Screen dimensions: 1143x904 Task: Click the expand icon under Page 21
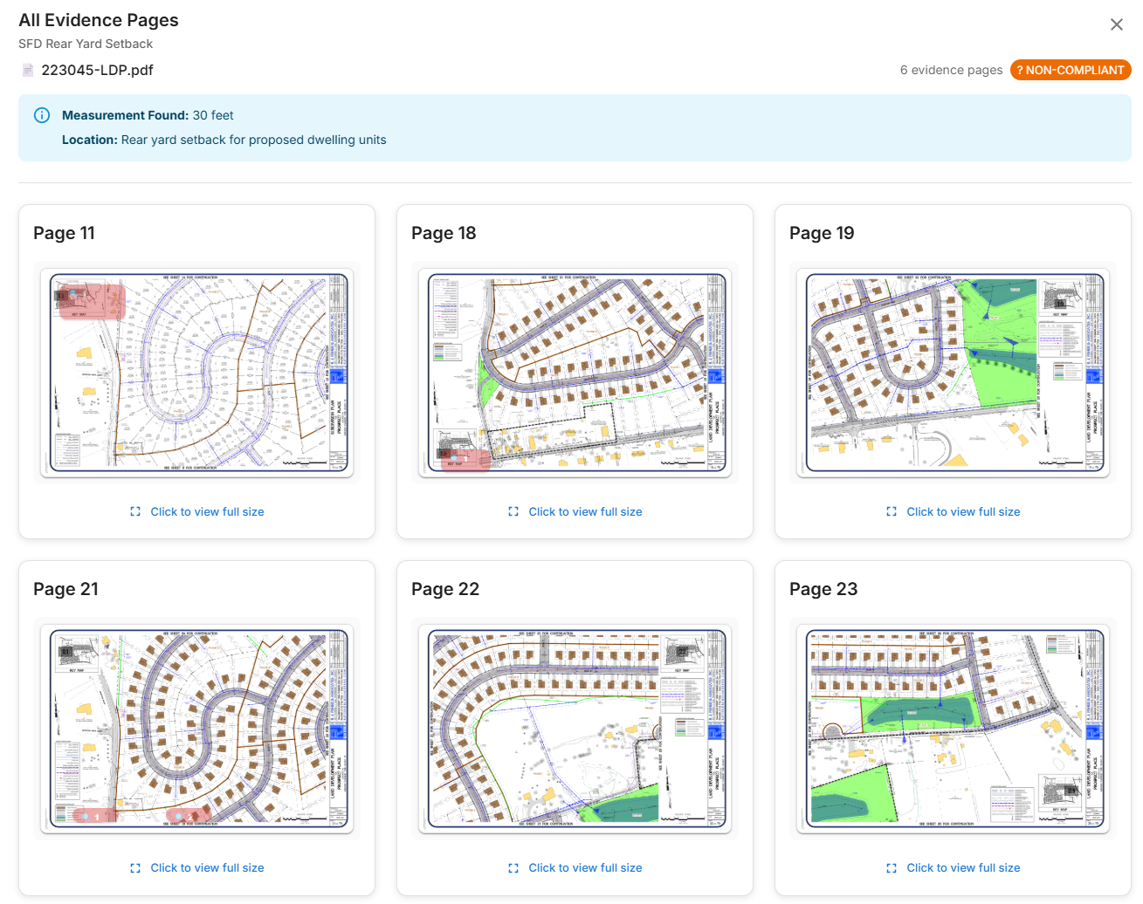[x=135, y=867]
